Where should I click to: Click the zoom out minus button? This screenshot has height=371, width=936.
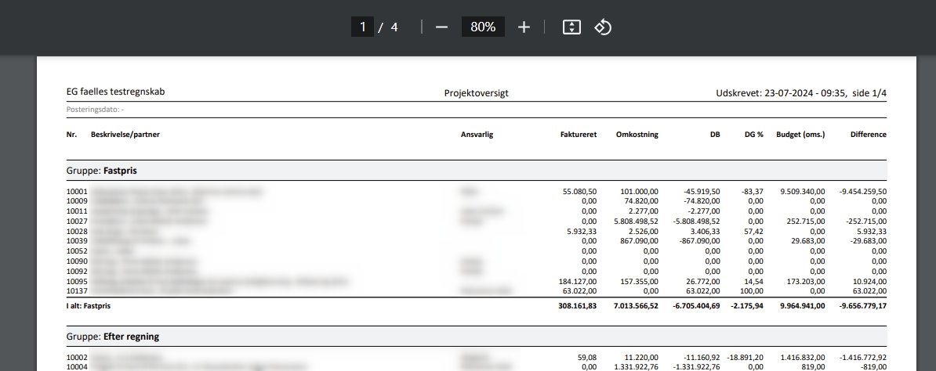click(441, 27)
